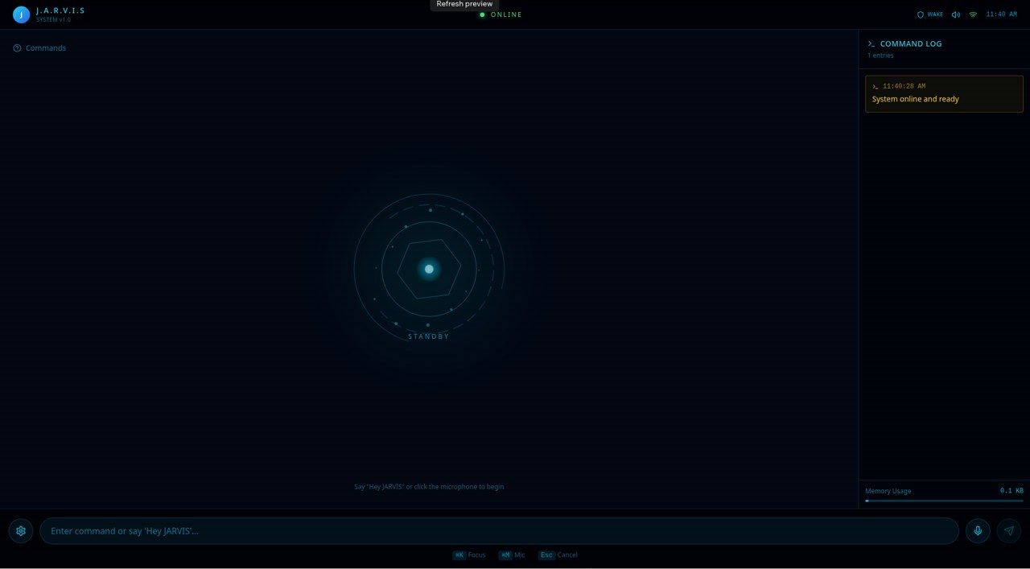Click the 0.1 KB memory value

click(x=1011, y=490)
